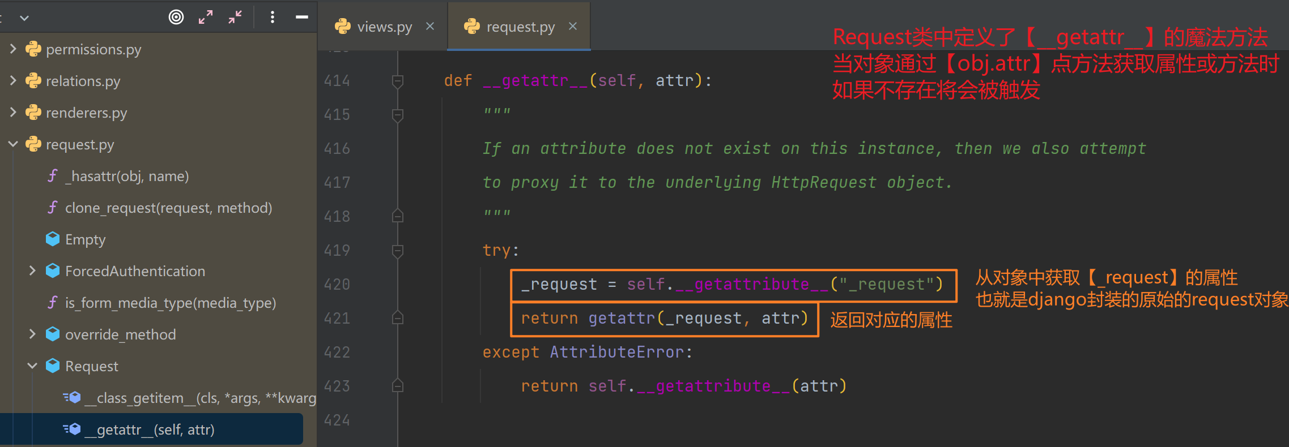The image size is (1289, 447).
Task: Click the class icon beside Empty
Action: (53, 239)
